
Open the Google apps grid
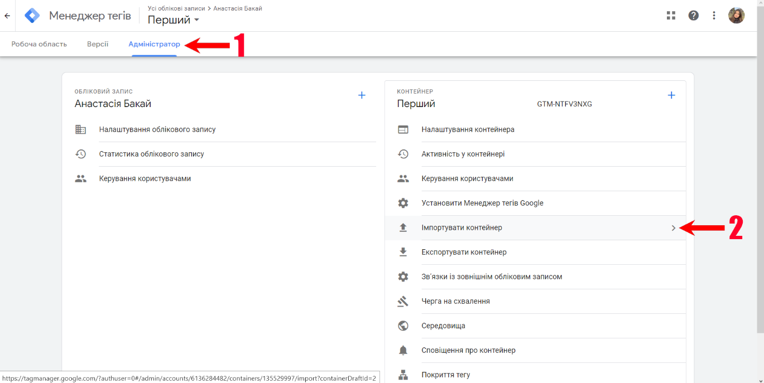671,16
